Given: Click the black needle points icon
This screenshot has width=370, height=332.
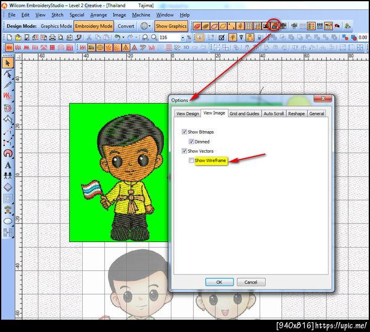Looking at the screenshot, I should [x=241, y=37].
